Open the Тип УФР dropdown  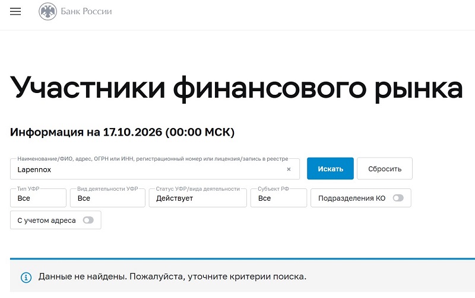[x=38, y=198]
